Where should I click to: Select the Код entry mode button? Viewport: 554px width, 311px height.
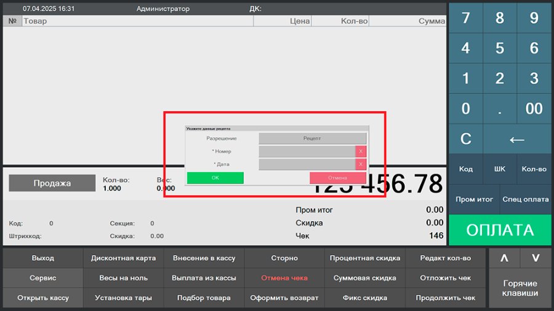466,169
